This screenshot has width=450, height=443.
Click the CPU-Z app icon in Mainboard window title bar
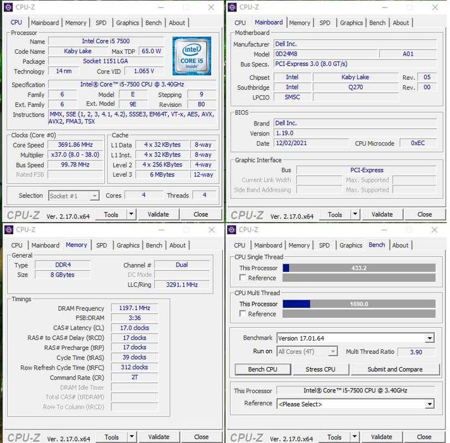tap(232, 7)
